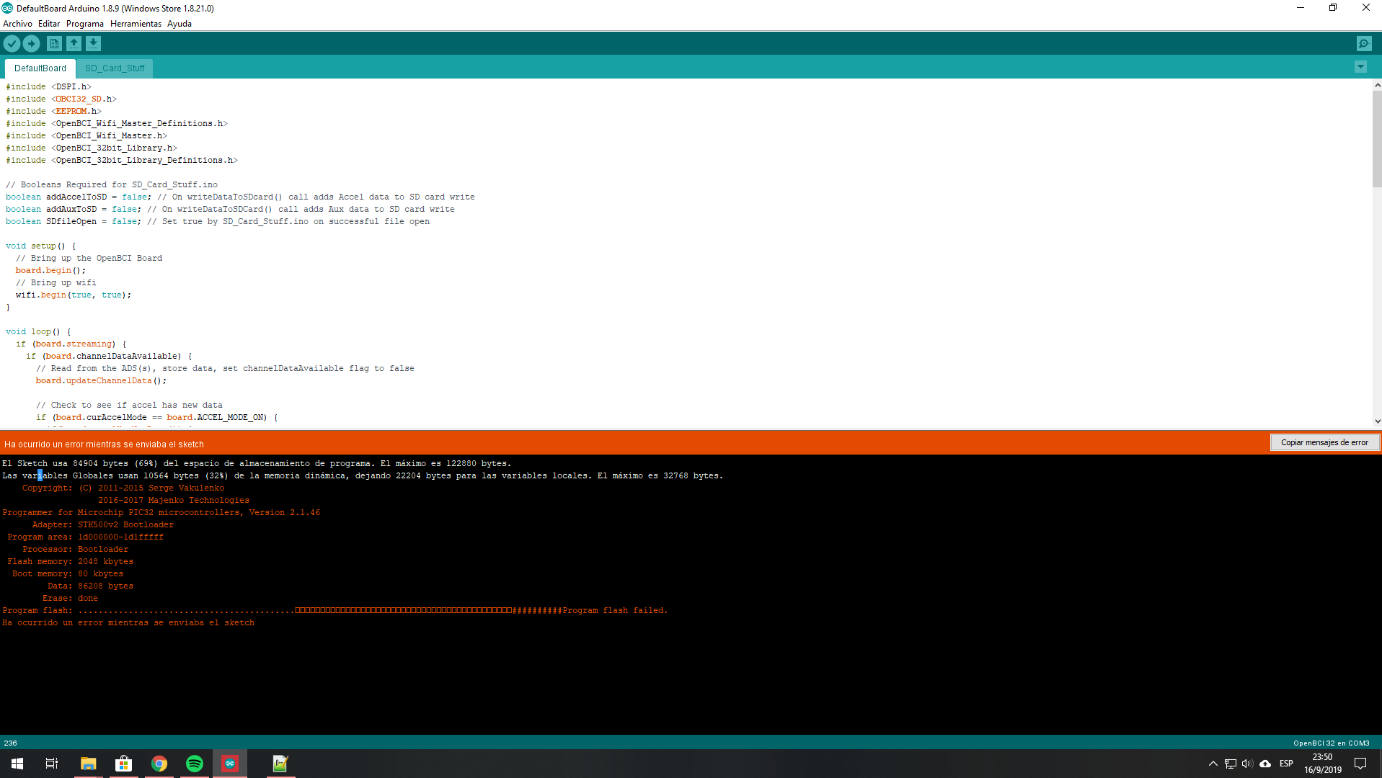Show hidden system tray icons
1382x778 pixels.
(1213, 764)
